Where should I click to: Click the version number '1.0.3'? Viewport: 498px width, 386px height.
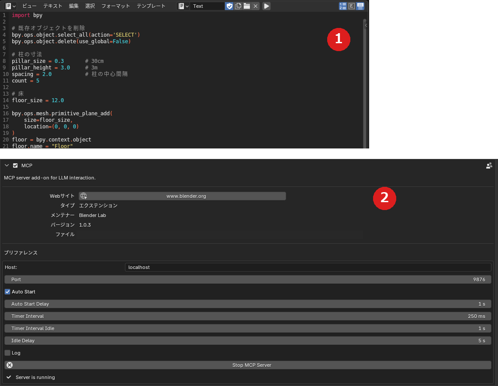pos(85,225)
